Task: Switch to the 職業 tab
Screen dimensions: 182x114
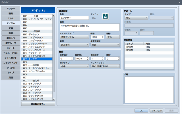Action: click(x=11, y=14)
